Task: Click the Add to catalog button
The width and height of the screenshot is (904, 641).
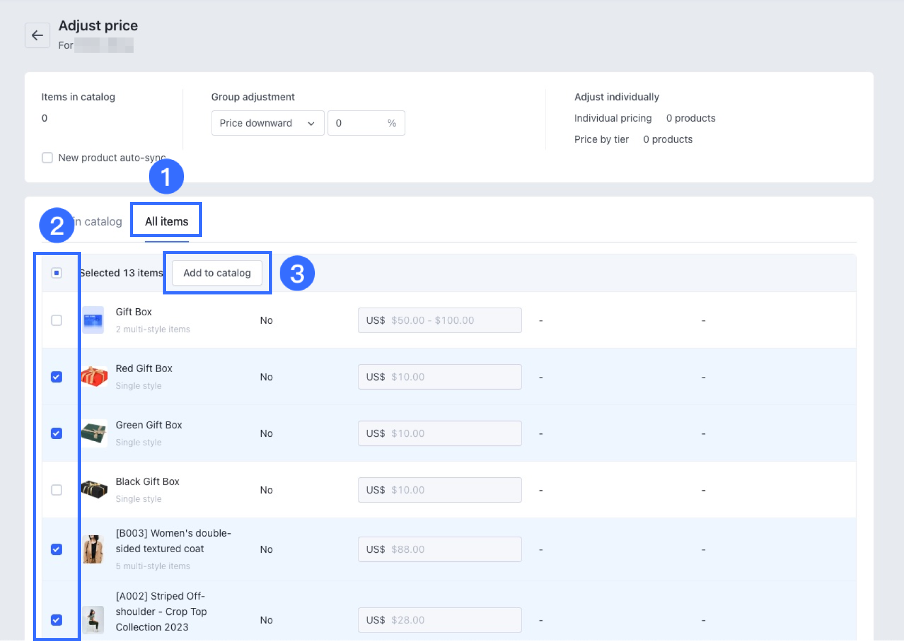Action: (x=217, y=273)
